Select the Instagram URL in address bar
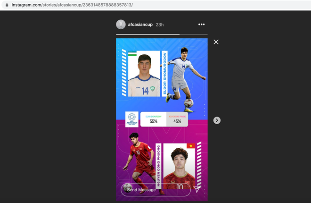Image resolution: width=311 pixels, height=203 pixels. (x=71, y=5)
